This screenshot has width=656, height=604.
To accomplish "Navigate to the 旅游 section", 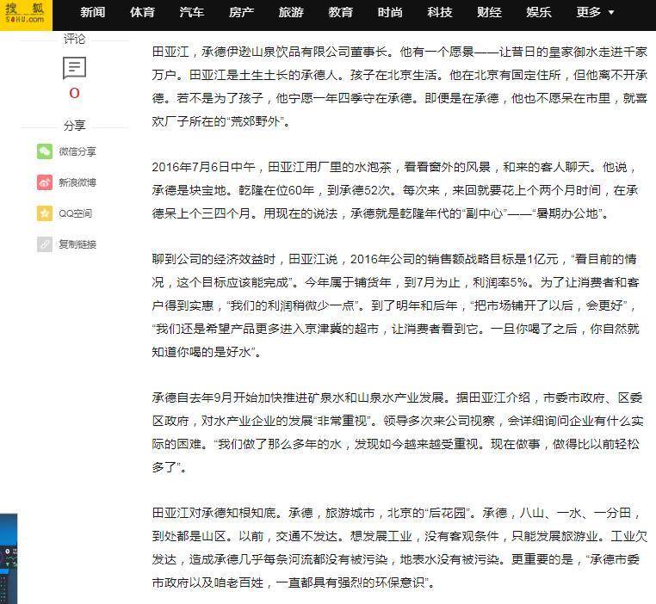I will [291, 13].
